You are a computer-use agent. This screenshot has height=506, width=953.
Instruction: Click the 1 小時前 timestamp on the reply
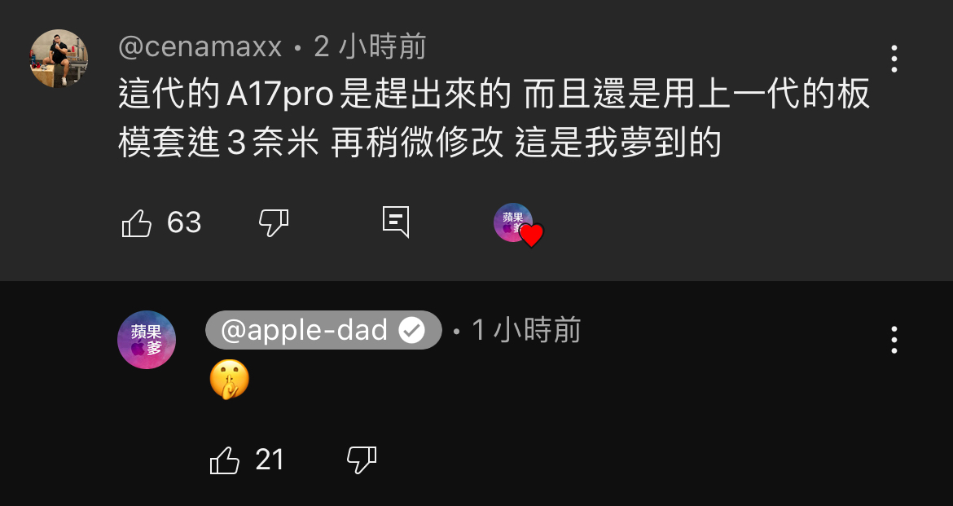tap(525, 330)
